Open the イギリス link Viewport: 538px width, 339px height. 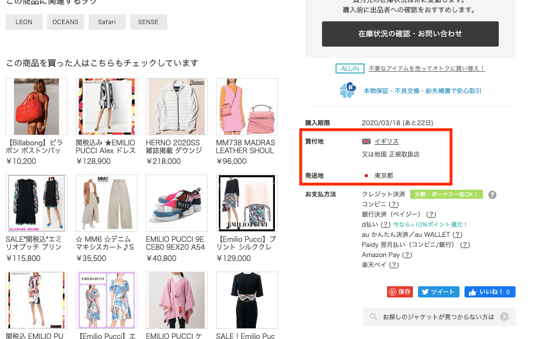point(387,141)
